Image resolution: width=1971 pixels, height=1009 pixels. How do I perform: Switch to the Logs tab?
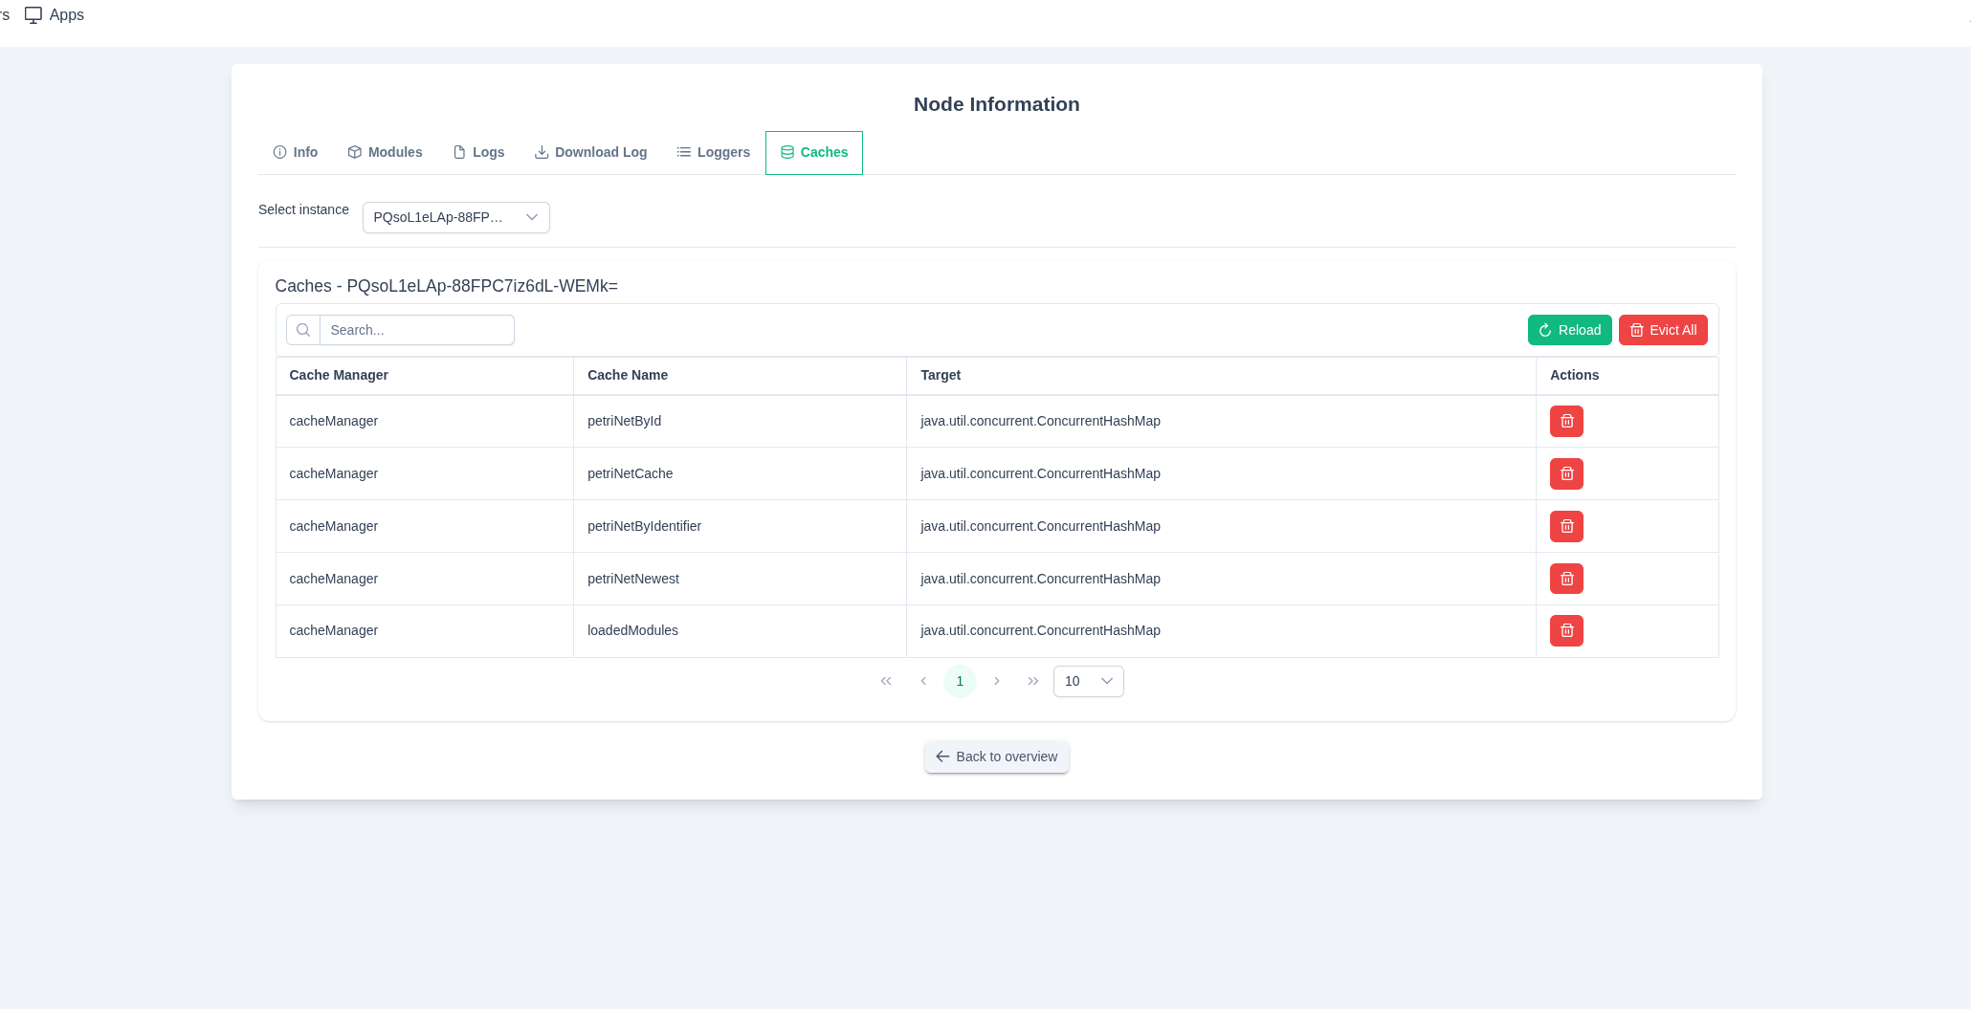(478, 152)
